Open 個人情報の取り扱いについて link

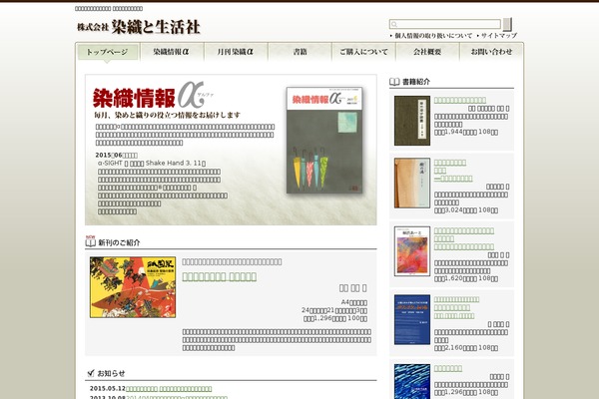pyautogui.click(x=433, y=36)
